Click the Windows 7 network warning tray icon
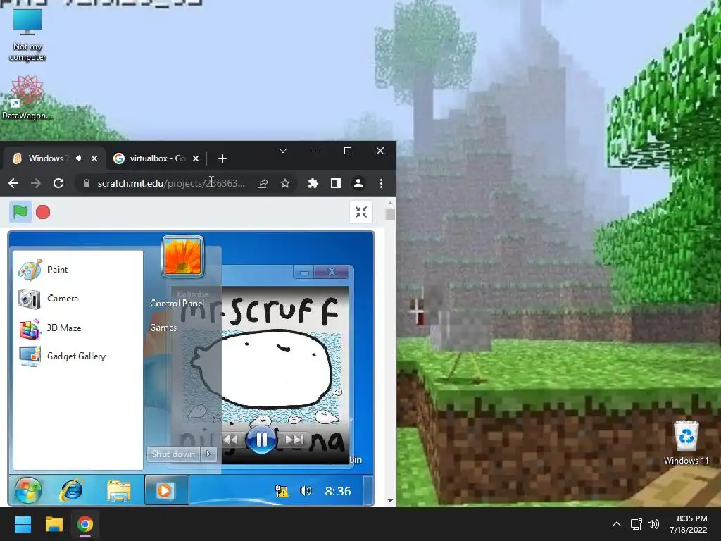The height and width of the screenshot is (541, 721). pos(282,491)
